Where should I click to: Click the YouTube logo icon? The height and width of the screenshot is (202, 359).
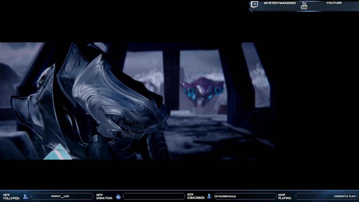(304, 5)
